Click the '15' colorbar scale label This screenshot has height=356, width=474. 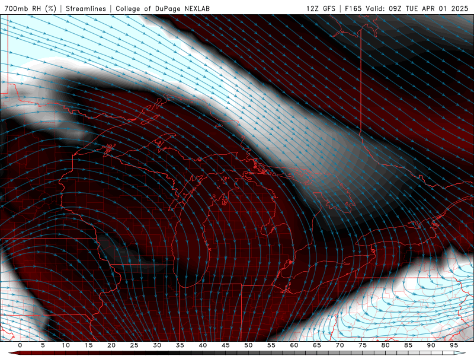(88, 345)
